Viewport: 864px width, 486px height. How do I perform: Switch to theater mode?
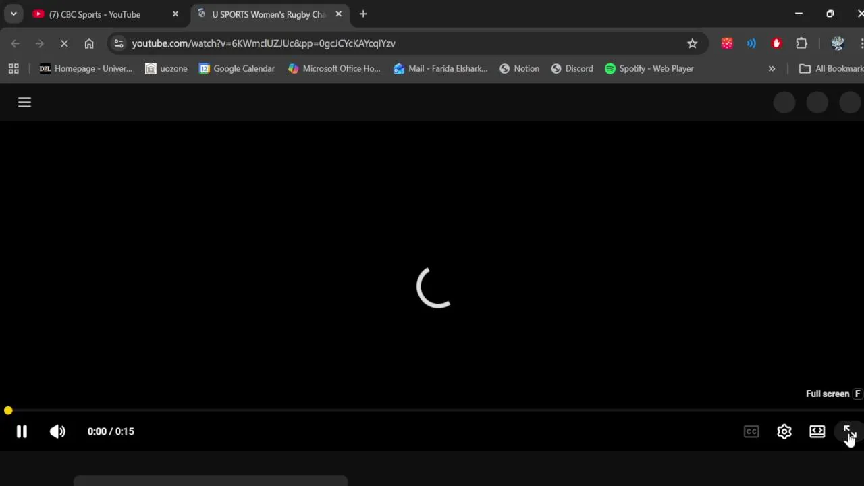point(817,431)
